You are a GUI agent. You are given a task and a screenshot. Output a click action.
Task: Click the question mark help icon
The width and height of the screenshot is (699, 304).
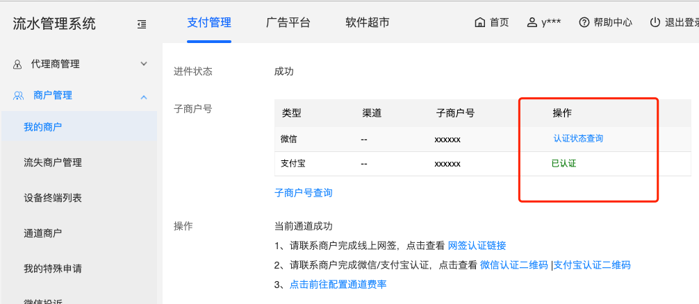584,22
